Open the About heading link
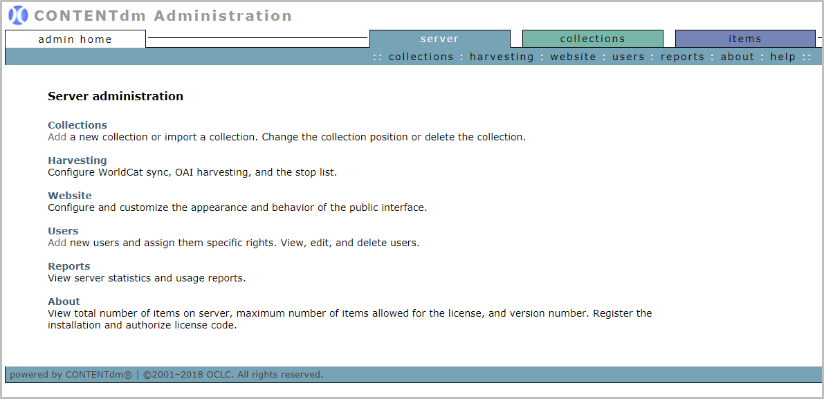Viewport: 824px width, 399px height. coord(64,301)
